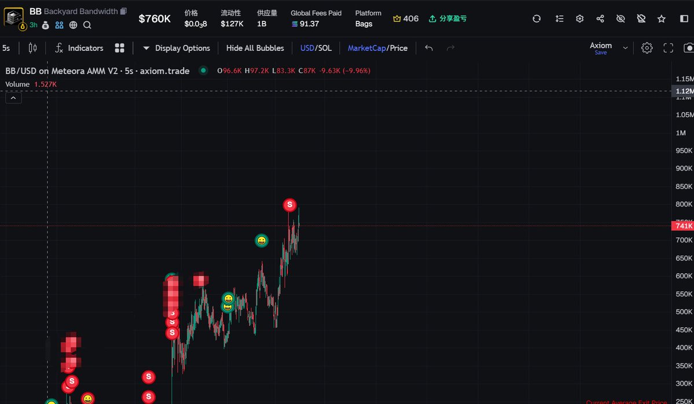The width and height of the screenshot is (694, 404).
Task: Hide All Bubbles on the chart
Action: click(255, 48)
